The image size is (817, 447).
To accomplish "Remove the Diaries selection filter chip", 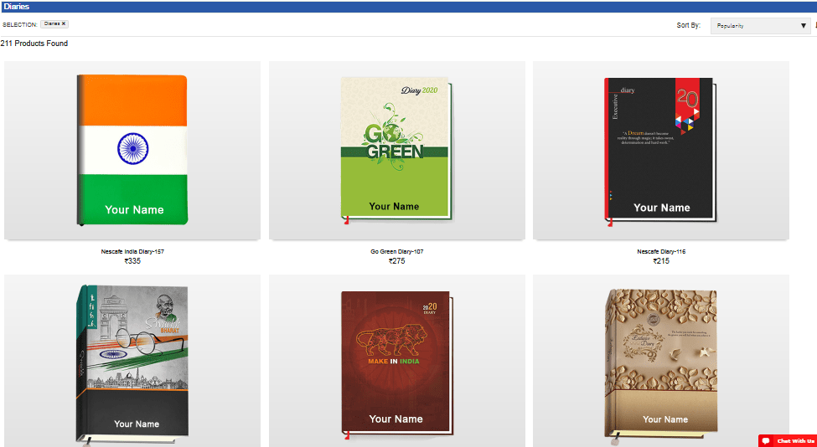I will pyautogui.click(x=64, y=24).
